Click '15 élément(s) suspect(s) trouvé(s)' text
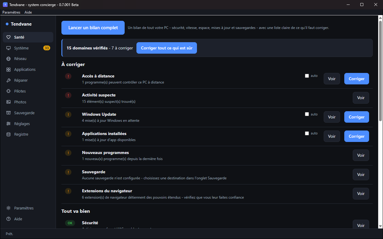Screen dimensions: 383x239 point(109,102)
